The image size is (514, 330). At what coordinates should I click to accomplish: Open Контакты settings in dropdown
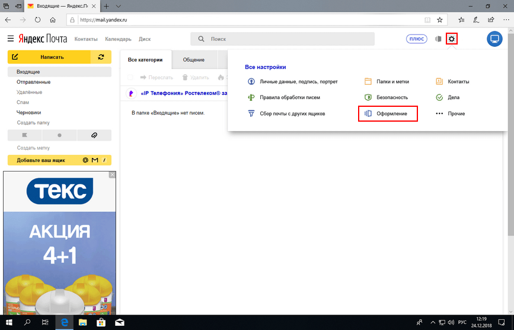pyautogui.click(x=452, y=81)
